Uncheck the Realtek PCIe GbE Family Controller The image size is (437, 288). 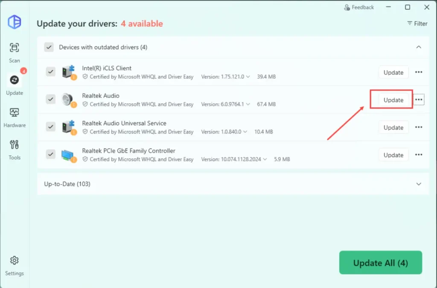(x=50, y=154)
